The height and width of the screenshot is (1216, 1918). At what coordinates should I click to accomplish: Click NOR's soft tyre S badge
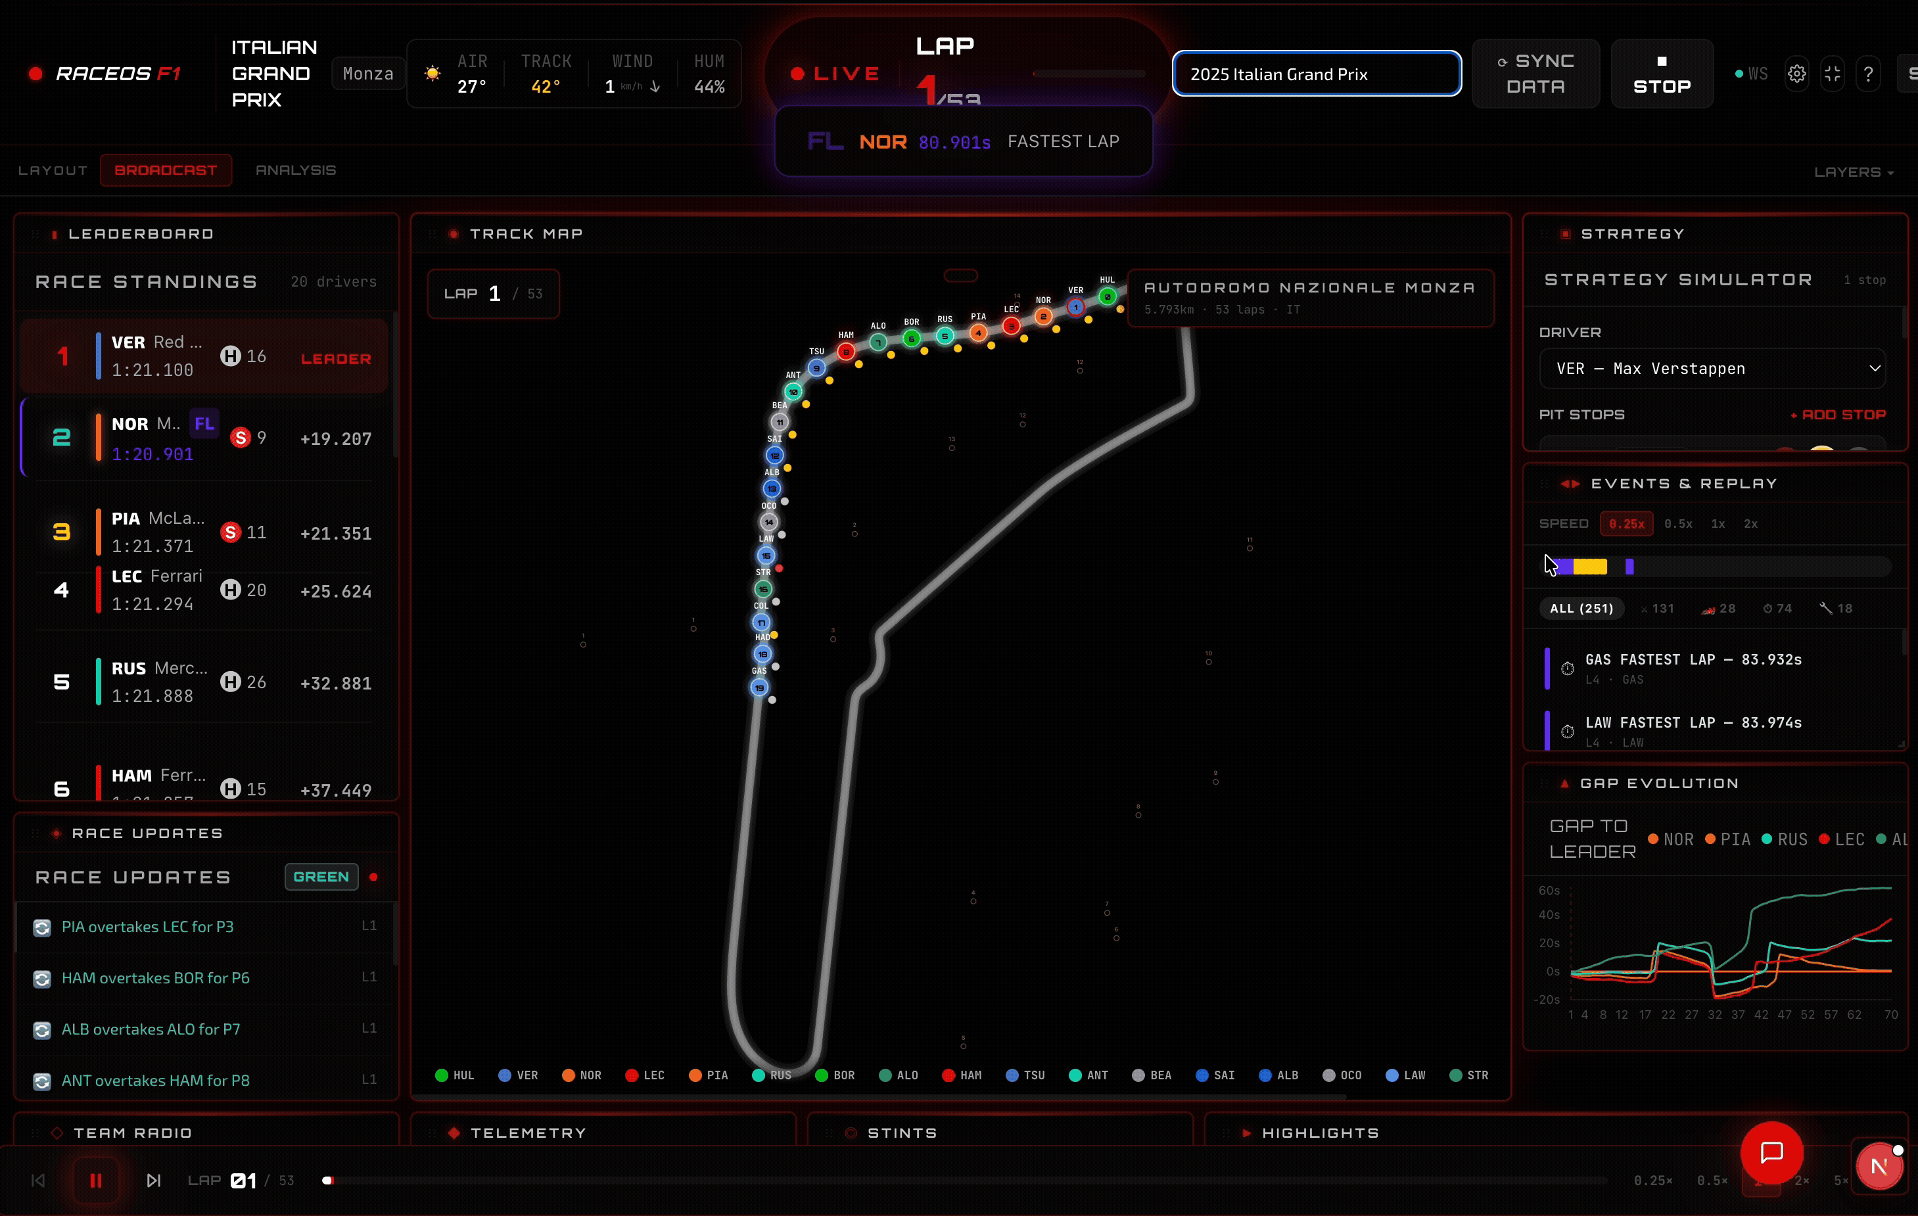(x=241, y=437)
